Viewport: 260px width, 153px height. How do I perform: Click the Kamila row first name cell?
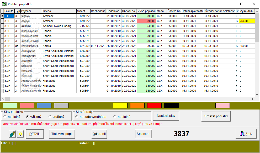coord(59,46)
